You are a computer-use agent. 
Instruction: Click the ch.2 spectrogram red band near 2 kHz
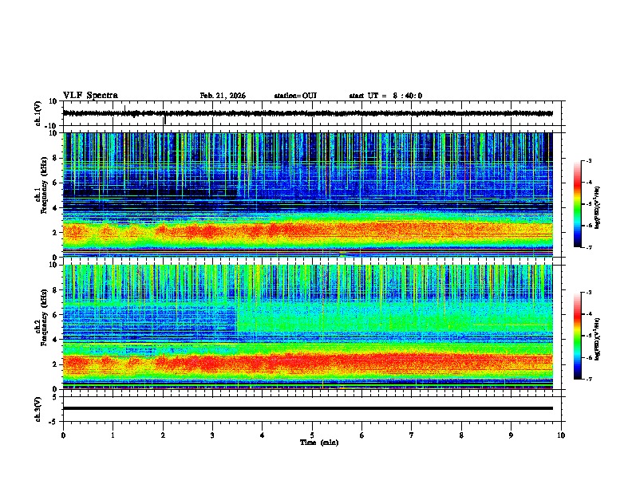click(x=307, y=363)
